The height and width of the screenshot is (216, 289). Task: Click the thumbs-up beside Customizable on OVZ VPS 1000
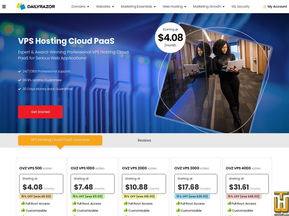(x=74, y=211)
